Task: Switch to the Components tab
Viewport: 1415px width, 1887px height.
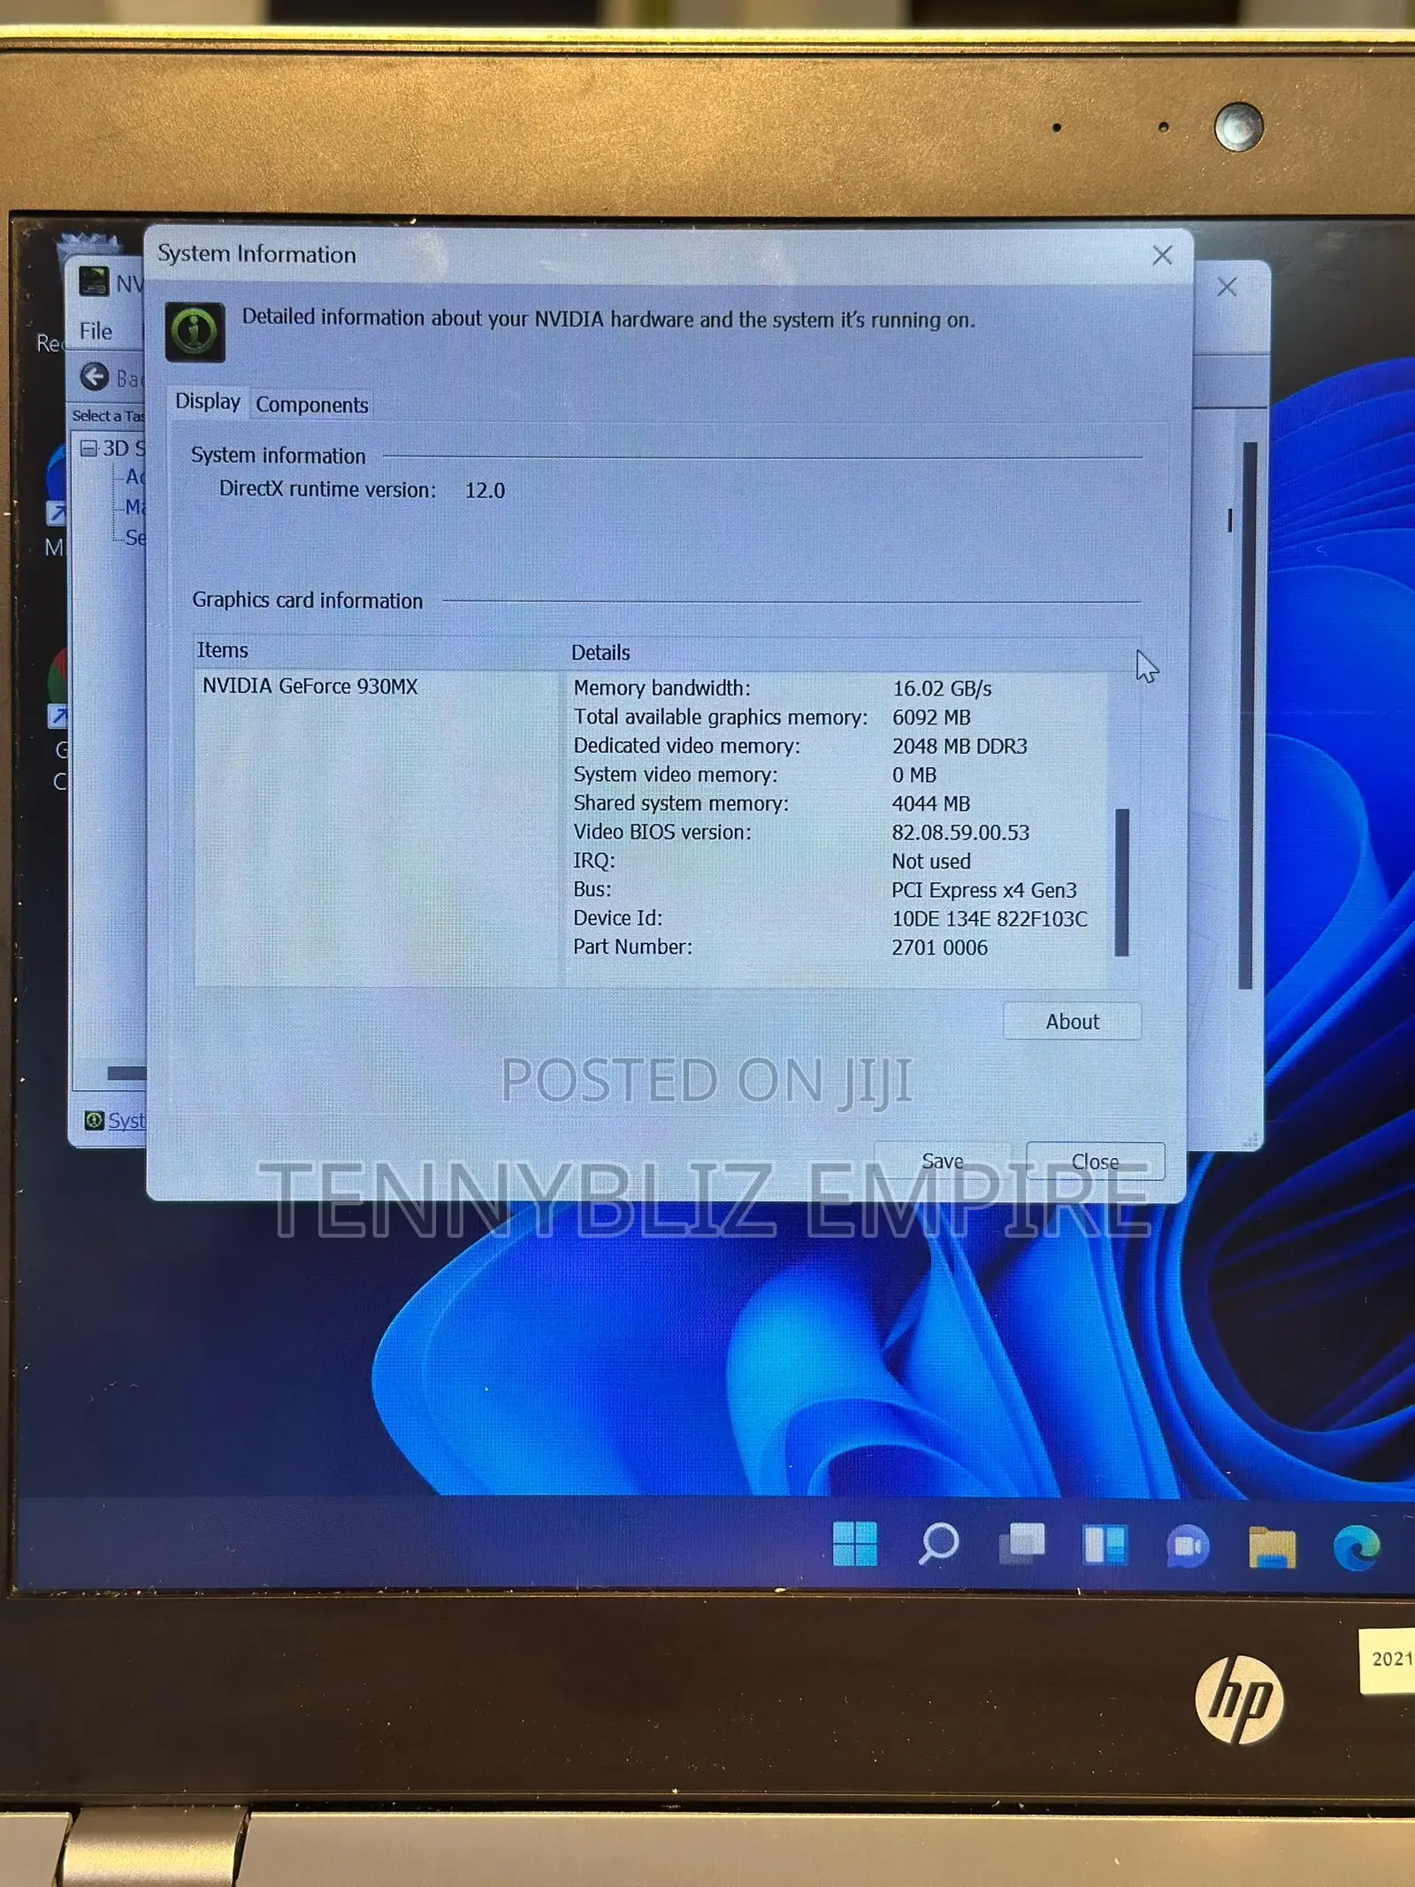Action: point(311,405)
